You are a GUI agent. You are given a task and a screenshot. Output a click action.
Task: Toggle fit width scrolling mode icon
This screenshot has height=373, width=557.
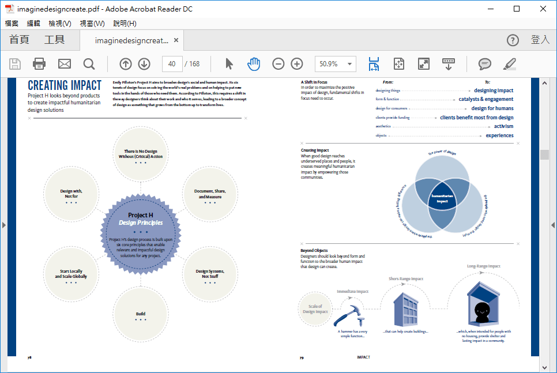tap(374, 64)
